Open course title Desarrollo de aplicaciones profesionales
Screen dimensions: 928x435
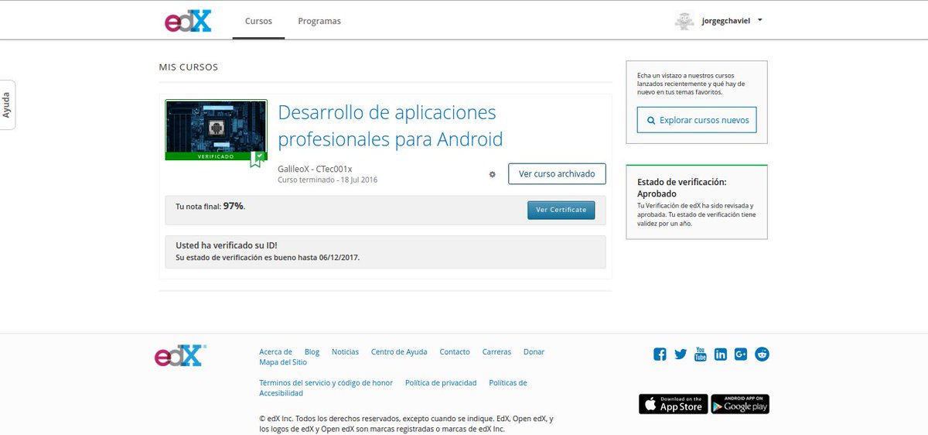(391, 125)
